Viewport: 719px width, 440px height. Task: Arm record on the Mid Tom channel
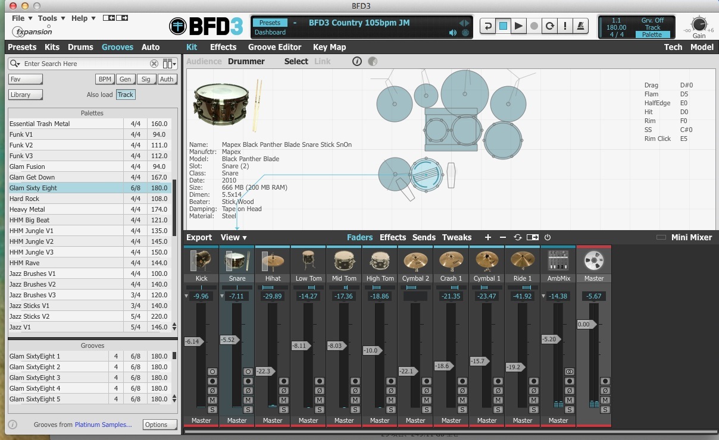355,381
